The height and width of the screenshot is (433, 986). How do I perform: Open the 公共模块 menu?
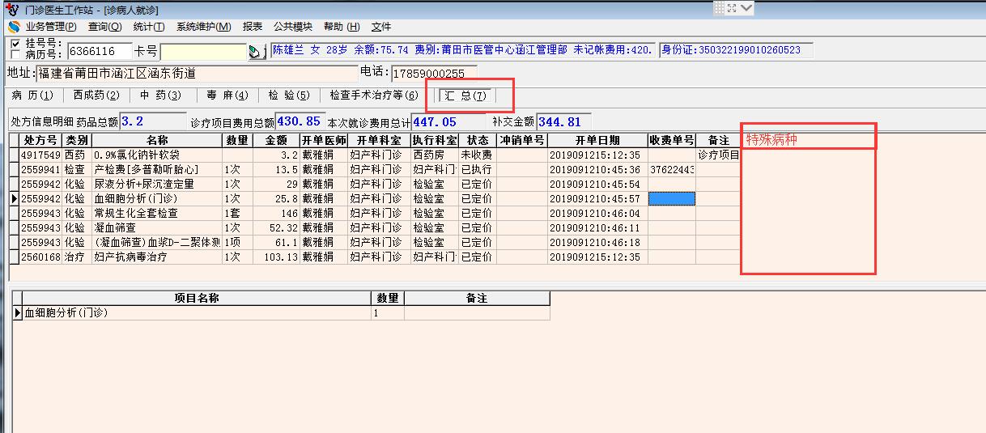292,27
